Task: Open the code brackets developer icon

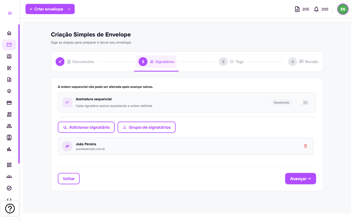Action: [9, 199]
